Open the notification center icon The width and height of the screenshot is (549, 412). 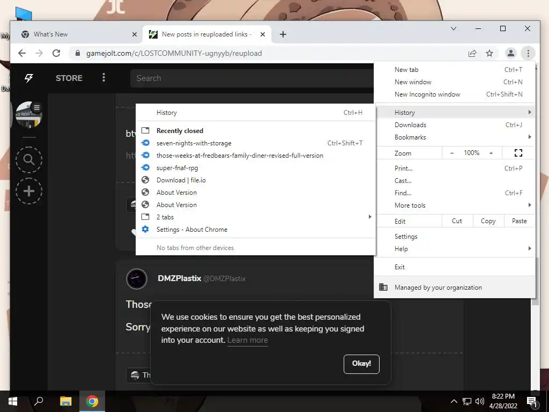coord(532,402)
